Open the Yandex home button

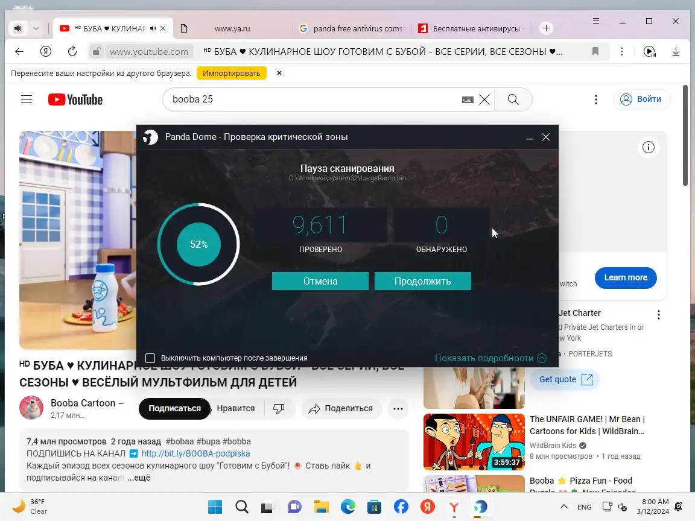(46, 51)
